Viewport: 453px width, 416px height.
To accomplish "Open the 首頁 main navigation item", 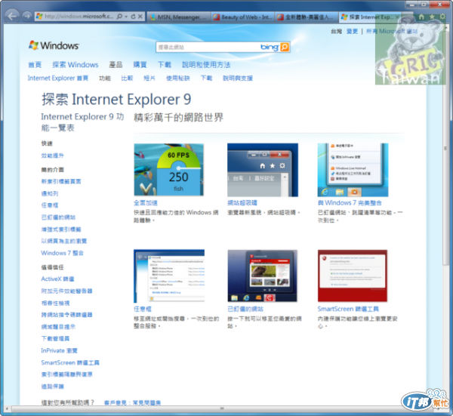I will pyautogui.click(x=35, y=65).
